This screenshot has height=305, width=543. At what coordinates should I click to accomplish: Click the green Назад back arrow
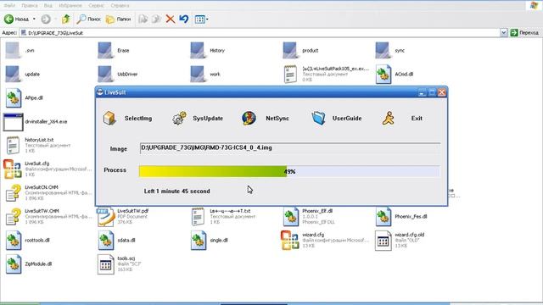click(x=9, y=19)
